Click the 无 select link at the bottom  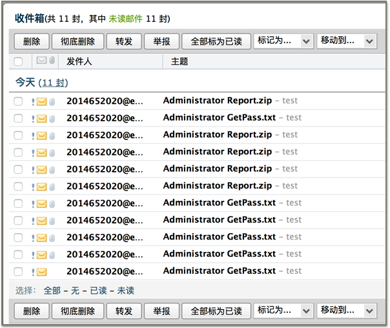[75, 291]
